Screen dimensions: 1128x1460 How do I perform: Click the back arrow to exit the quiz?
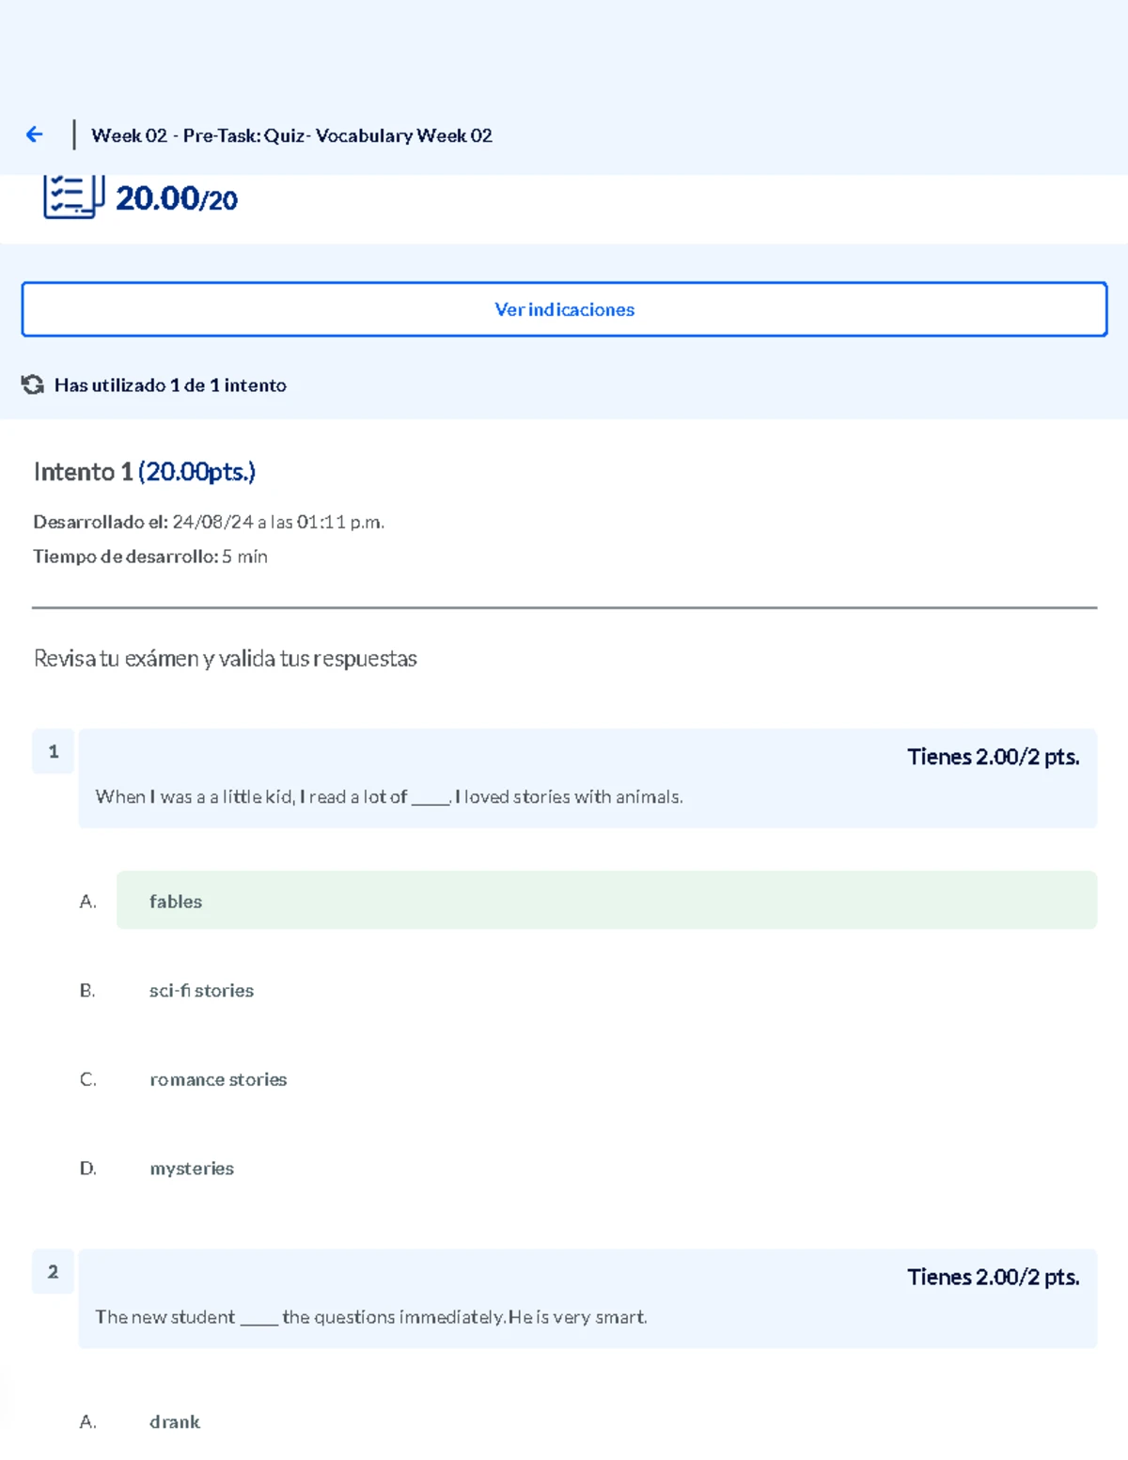click(35, 134)
